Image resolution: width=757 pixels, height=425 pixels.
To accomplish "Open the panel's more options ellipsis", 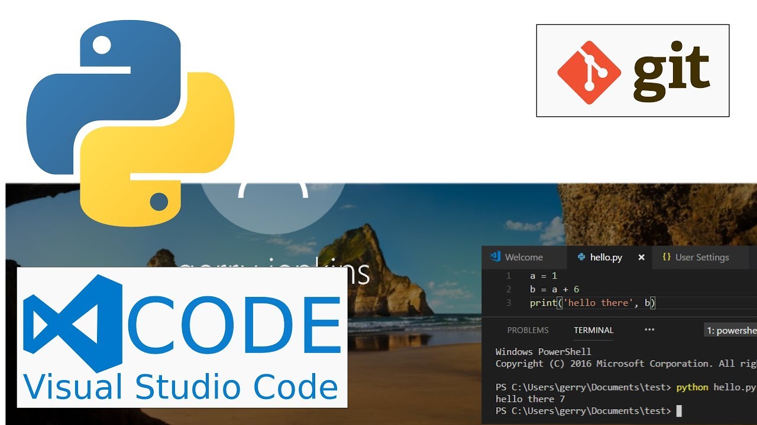I will tap(649, 330).
